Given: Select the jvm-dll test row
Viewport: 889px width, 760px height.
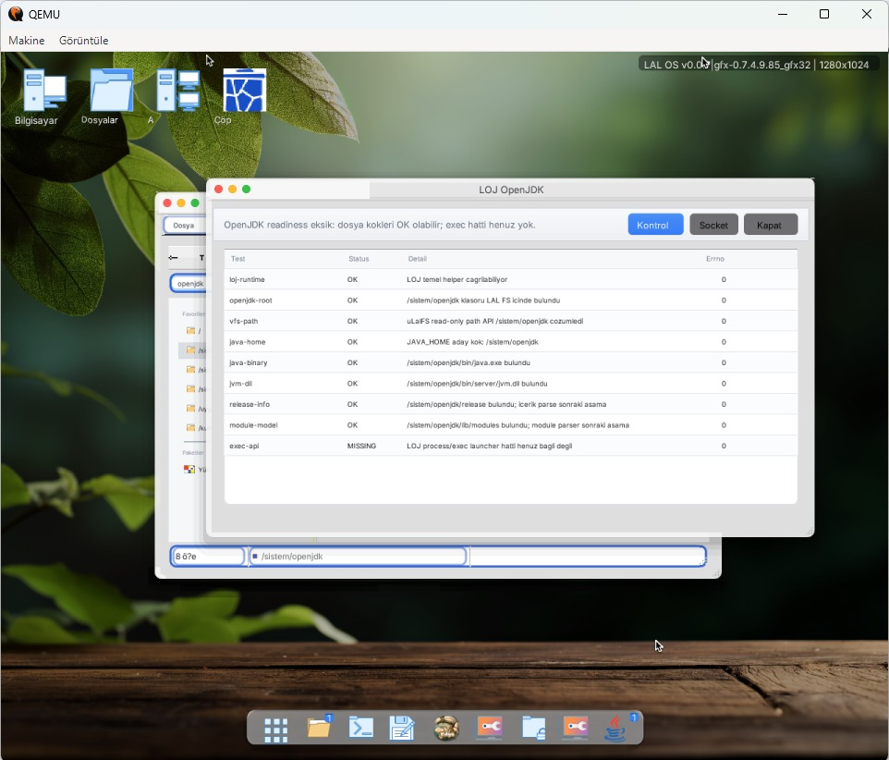Looking at the screenshot, I should click(510, 384).
